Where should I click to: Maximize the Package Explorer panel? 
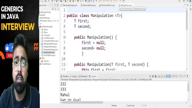[x=58, y=5]
